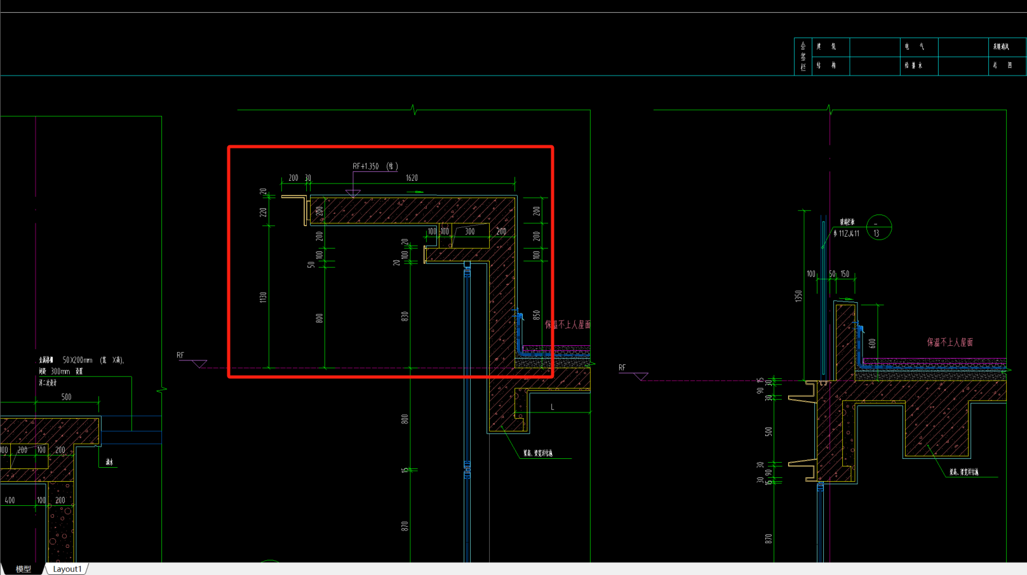
Task: Select the 500 dimension in left detail
Action: coord(66,397)
